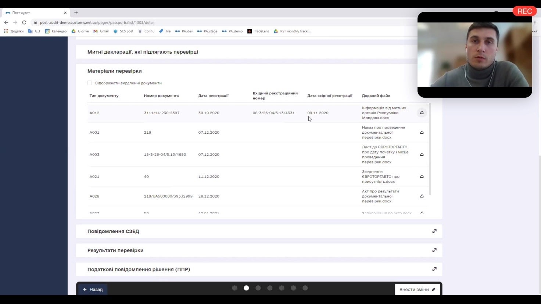Download the A003 letter file

422,154
